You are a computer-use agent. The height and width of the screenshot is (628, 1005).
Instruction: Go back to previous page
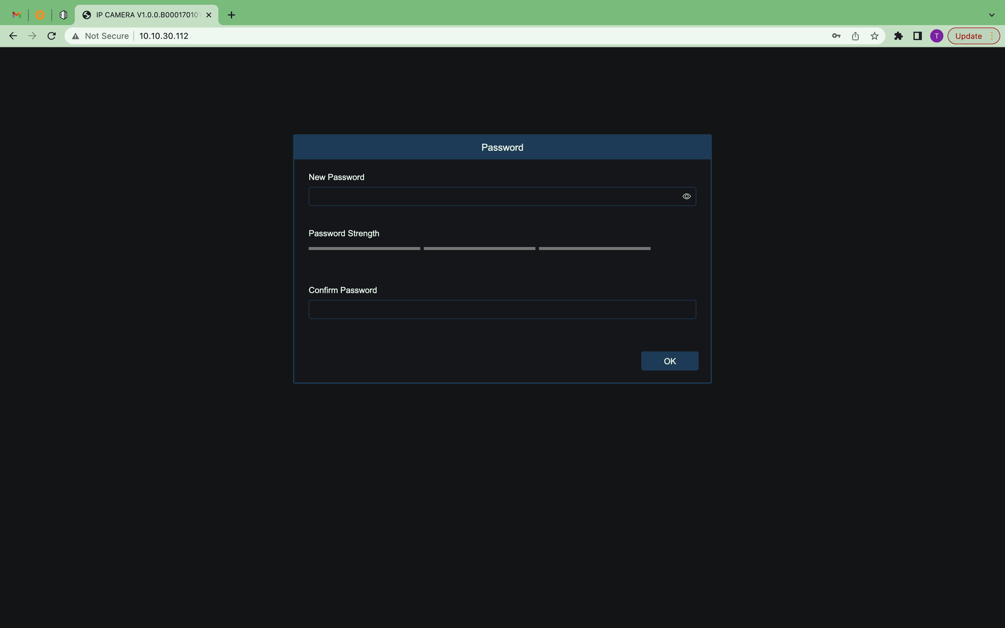13,36
